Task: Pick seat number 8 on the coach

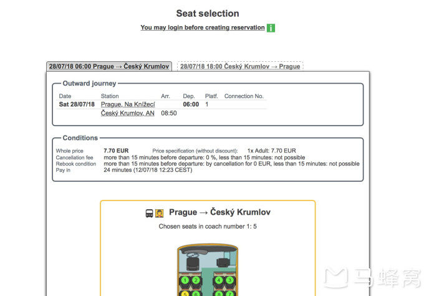Action: 219,294
